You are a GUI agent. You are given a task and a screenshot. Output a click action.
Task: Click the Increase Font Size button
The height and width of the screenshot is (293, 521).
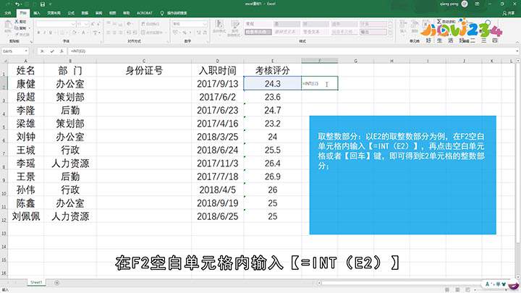coord(93,24)
